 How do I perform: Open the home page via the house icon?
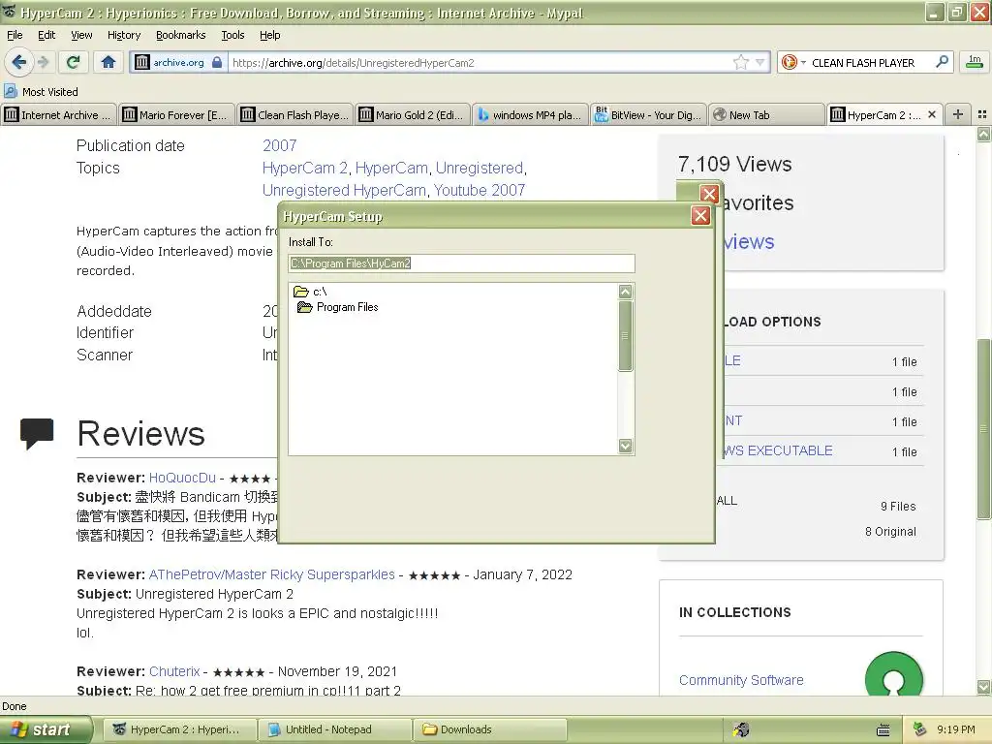tap(108, 62)
